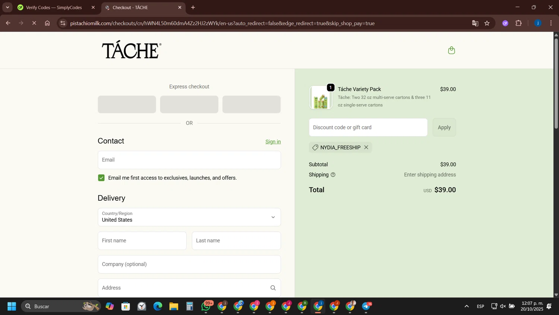559x315 pixels.
Task: Click the Apply discount button
Action: [x=444, y=127]
